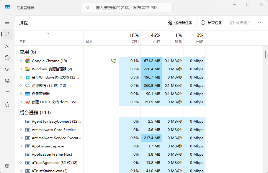Click the three-dot more options button

260,23
